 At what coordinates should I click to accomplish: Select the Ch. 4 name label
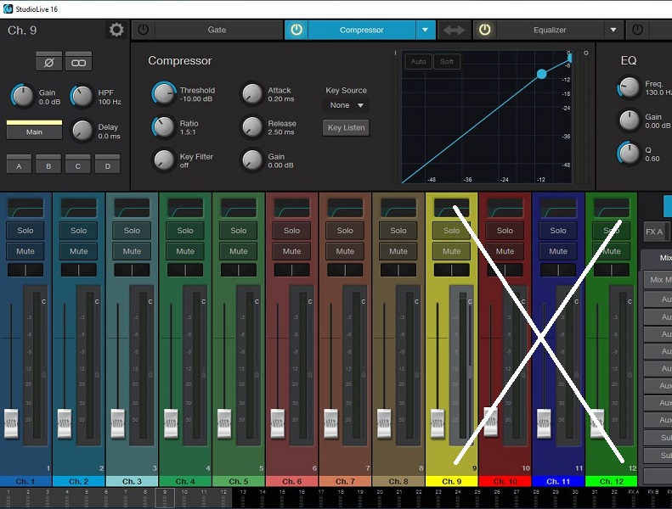tap(185, 482)
